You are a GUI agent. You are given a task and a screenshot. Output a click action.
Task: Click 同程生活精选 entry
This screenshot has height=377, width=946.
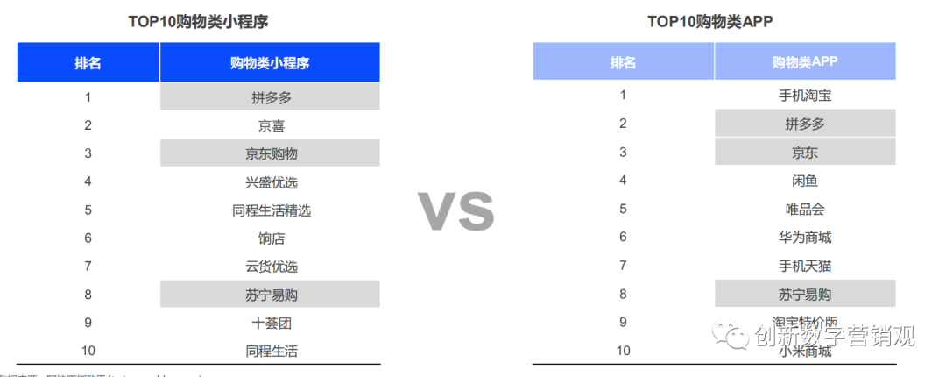tap(271, 210)
